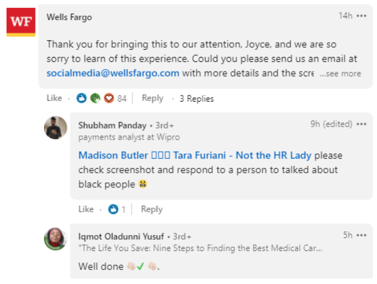The height and width of the screenshot is (284, 377).
Task: Expand comment with "...see more"
Action: (340, 73)
